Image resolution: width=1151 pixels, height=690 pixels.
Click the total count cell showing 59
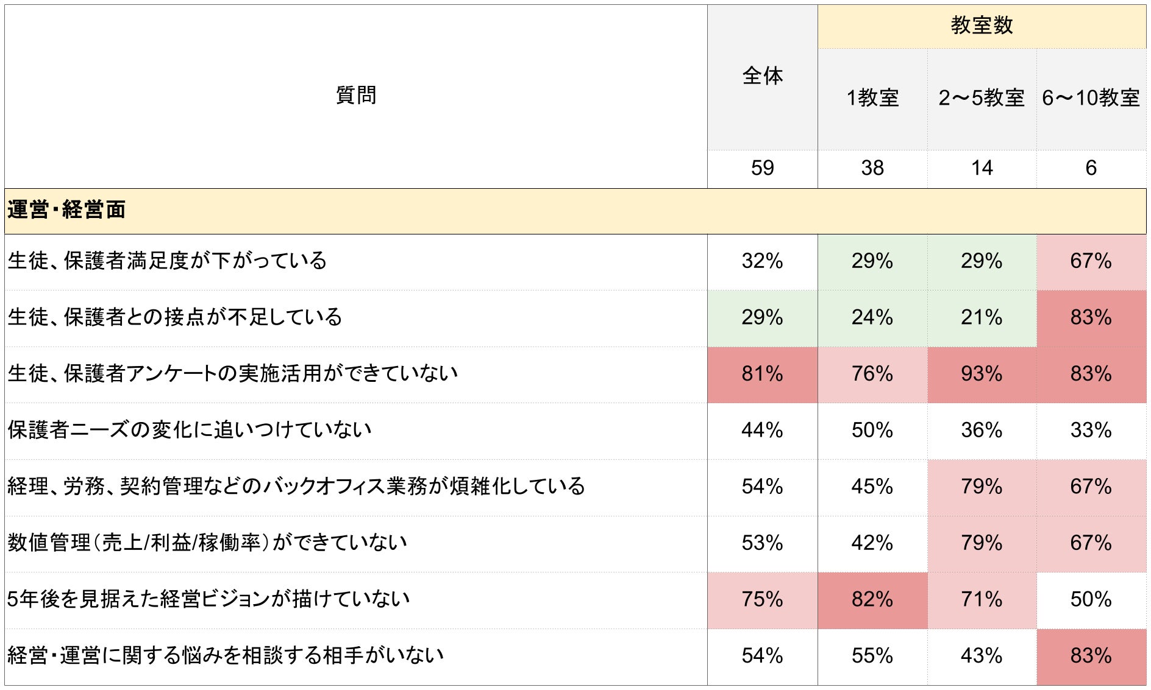[x=762, y=168]
